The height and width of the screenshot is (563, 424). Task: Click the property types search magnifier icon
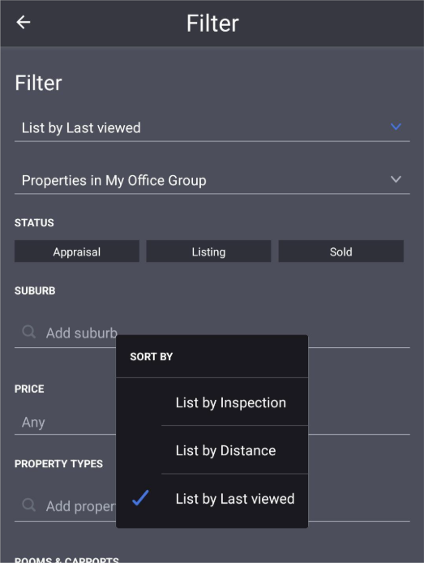point(28,505)
